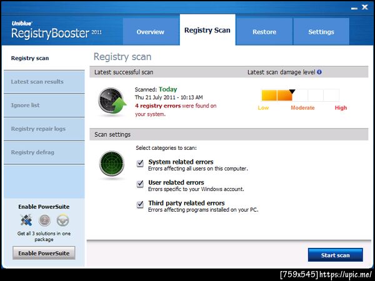Click the Latest scan damage level label
Viewport: 375px width, 281px height.
coord(281,72)
